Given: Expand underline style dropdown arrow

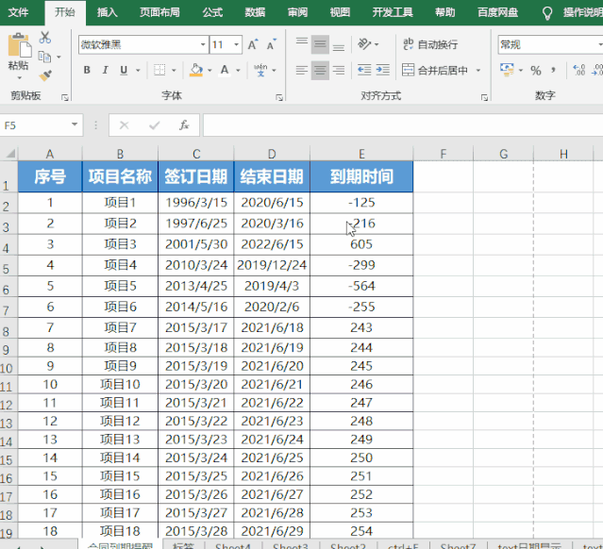Looking at the screenshot, I should 138,71.
